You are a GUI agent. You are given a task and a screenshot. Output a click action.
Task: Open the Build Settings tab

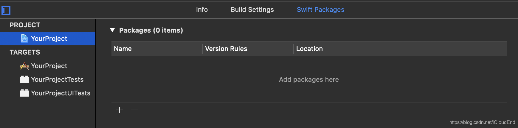(252, 9)
